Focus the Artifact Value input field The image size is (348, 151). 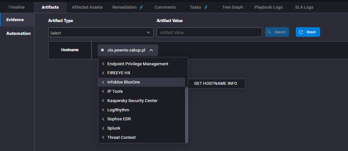click(x=209, y=32)
